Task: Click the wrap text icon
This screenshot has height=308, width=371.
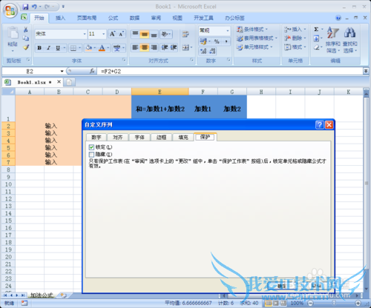Action: tap(185, 34)
